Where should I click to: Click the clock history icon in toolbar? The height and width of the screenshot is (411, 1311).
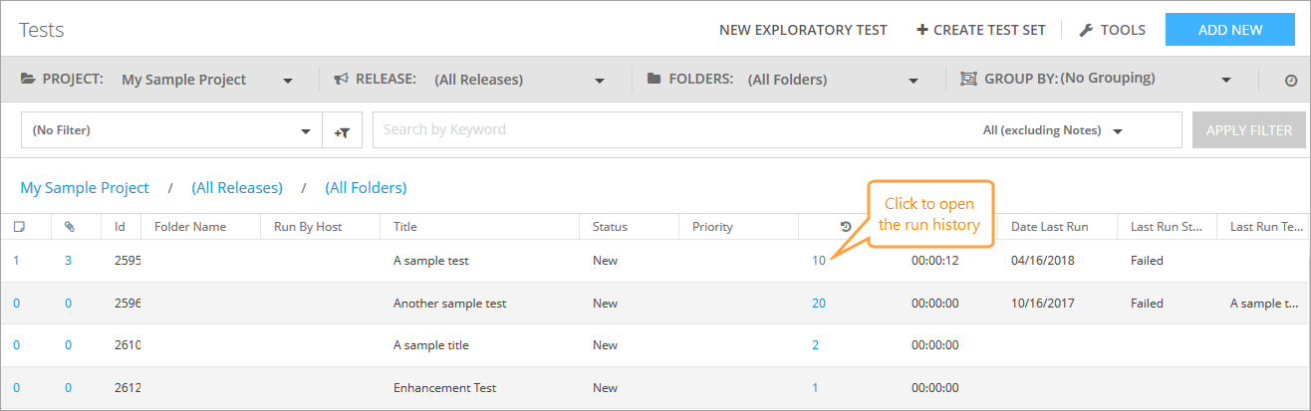click(x=1290, y=80)
